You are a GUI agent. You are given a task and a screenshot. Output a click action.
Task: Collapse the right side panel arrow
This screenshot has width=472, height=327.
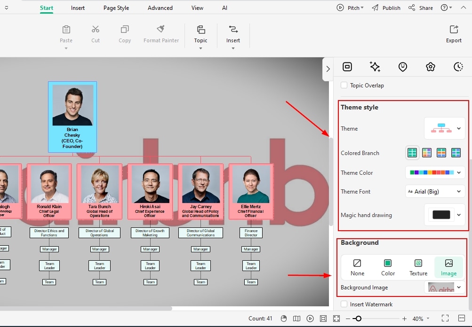(x=328, y=69)
